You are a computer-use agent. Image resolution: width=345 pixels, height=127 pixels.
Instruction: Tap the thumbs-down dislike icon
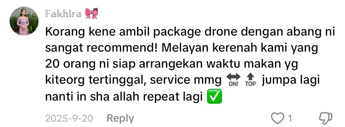click(x=326, y=118)
